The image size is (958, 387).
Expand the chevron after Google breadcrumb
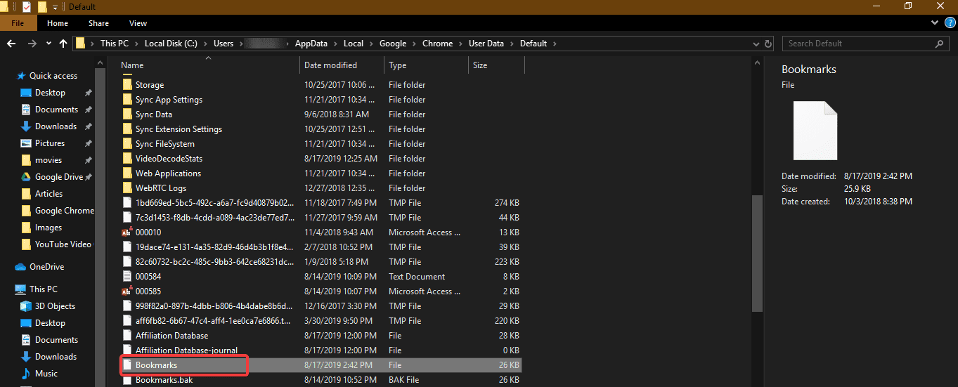(x=414, y=44)
